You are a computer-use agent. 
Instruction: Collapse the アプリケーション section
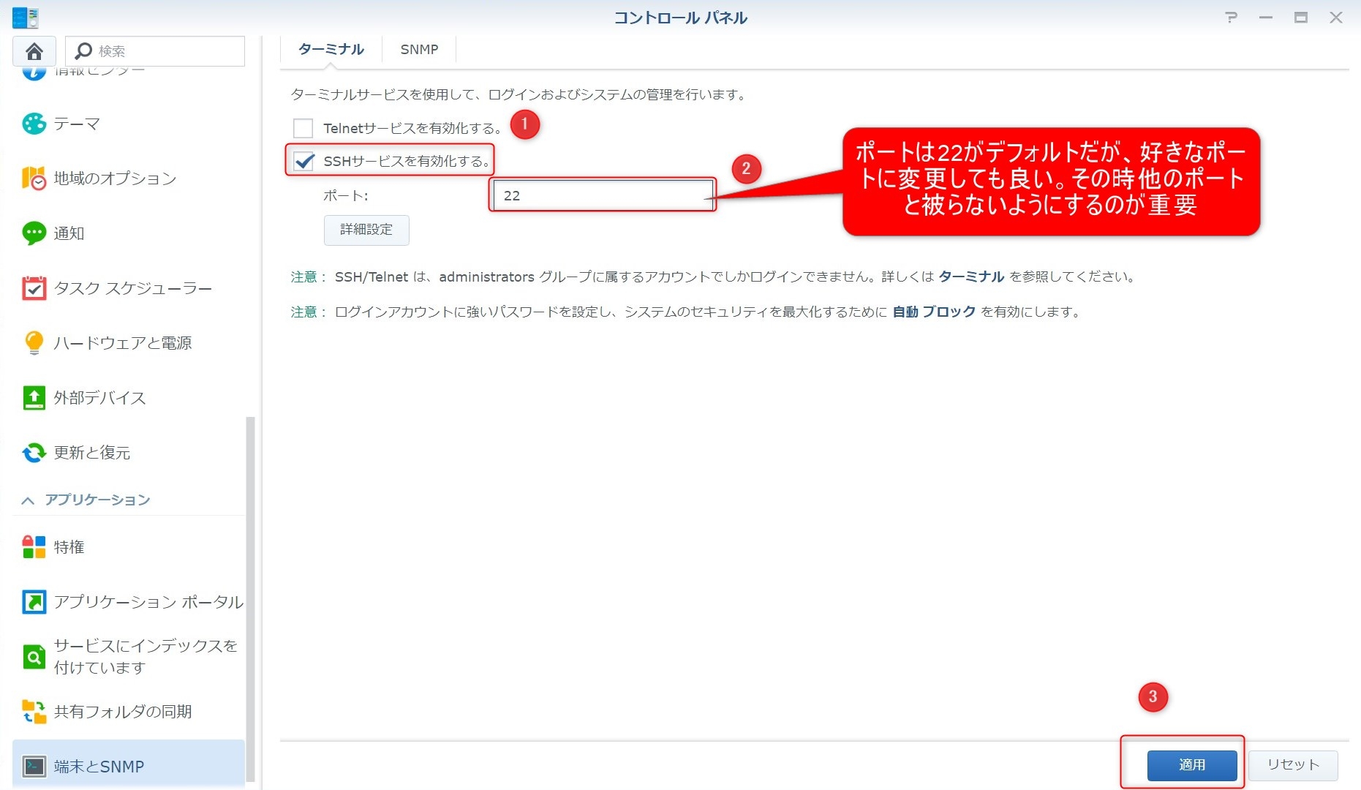[x=29, y=500]
